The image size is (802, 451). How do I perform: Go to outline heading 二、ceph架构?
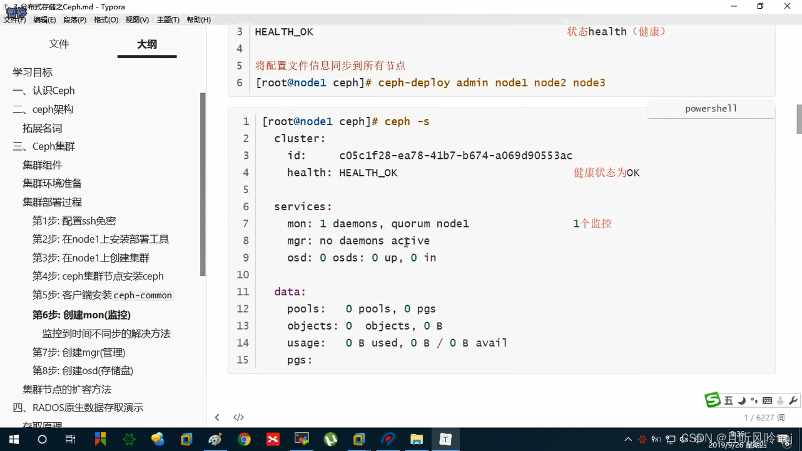[43, 109]
